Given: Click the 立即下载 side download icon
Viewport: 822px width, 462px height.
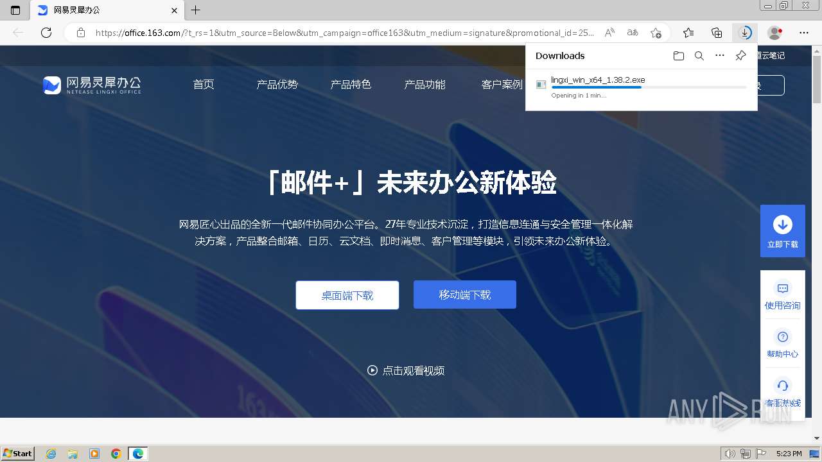Looking at the screenshot, I should 782,225.
